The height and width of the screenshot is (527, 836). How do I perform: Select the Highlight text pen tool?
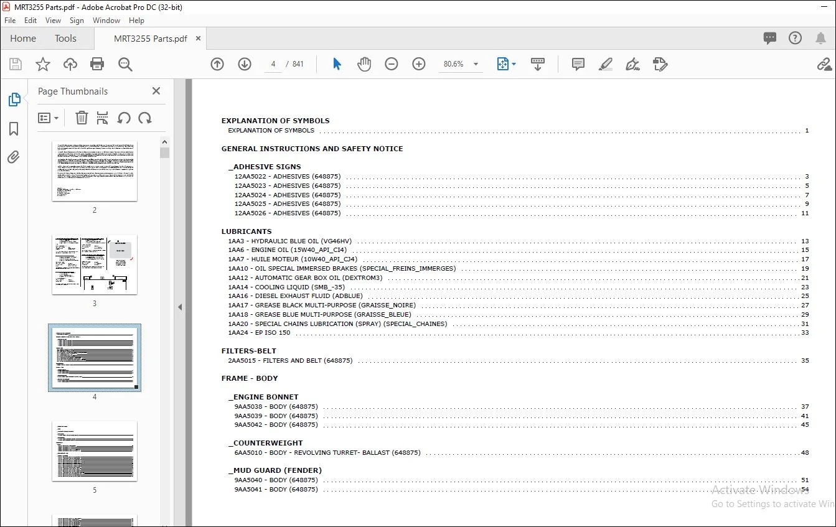click(x=606, y=64)
